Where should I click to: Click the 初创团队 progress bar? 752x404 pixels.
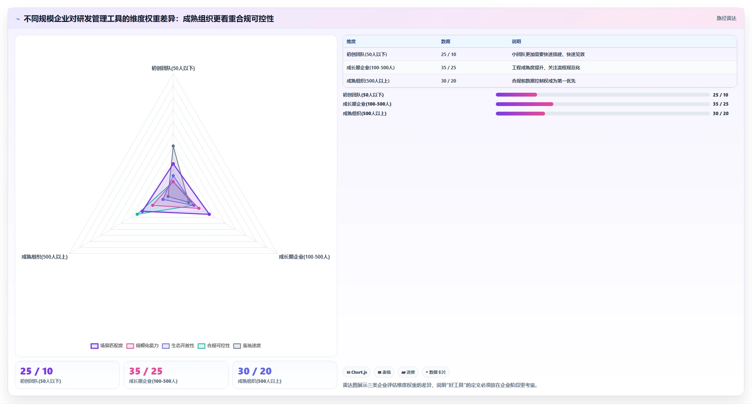click(603, 95)
